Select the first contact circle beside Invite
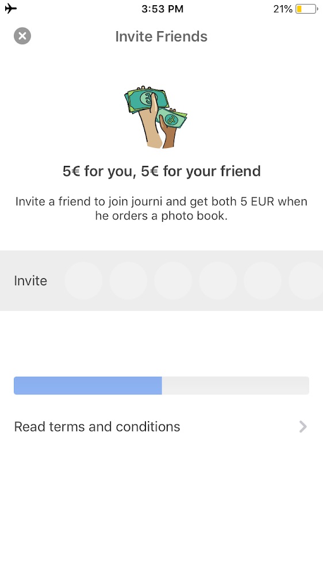 (x=83, y=281)
